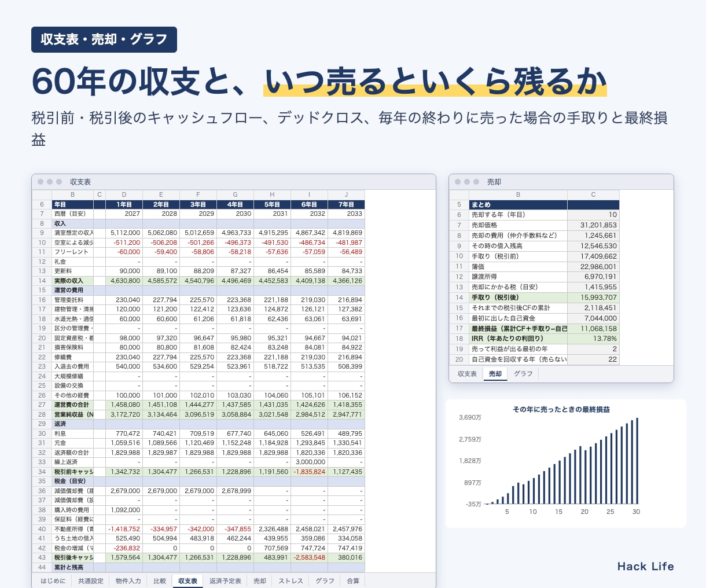This screenshot has width=706, height=588.
Task: Click the 元金 value 1,059,516
Action: 124,443
